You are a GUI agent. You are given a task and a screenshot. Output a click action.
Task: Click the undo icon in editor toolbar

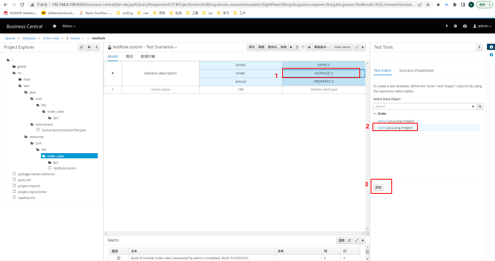[x=297, y=47]
